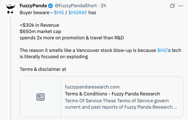Open $HG cashtag before "'s tech"
The height and width of the screenshot is (120, 188).
(x=162, y=50)
